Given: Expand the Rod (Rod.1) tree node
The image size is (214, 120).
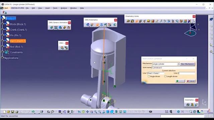Looking at the screenshot, I should (2, 46).
